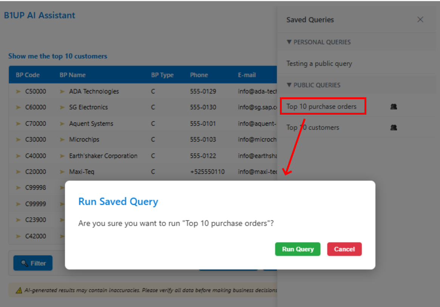Open the link arrow beside ADA Technologies
Image resolution: width=440 pixels, height=307 pixels.
click(x=62, y=91)
